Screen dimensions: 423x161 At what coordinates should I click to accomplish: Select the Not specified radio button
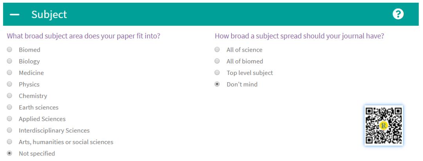pos(9,154)
